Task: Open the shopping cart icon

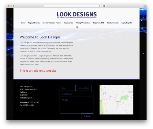Action: click(x=77, y=27)
